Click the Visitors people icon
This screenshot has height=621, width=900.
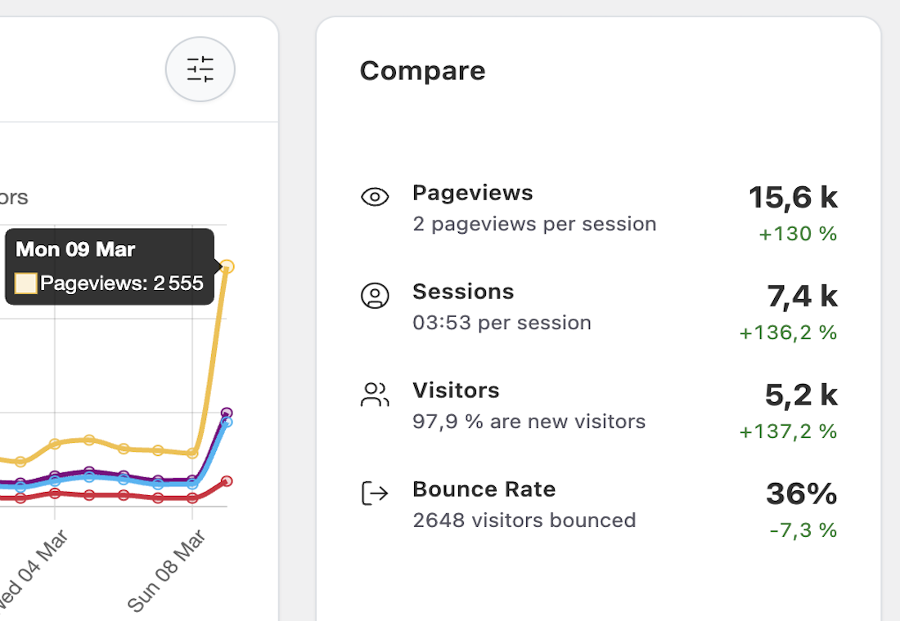tap(375, 395)
